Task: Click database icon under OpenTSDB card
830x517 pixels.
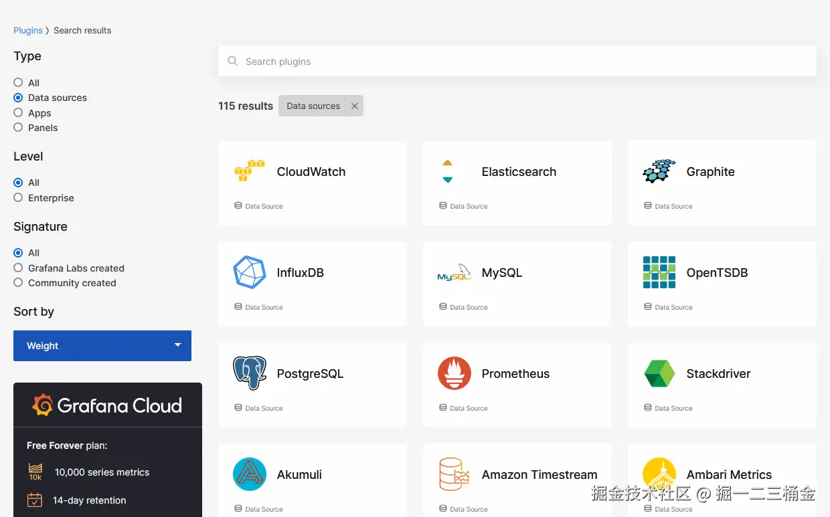Action: tap(647, 307)
